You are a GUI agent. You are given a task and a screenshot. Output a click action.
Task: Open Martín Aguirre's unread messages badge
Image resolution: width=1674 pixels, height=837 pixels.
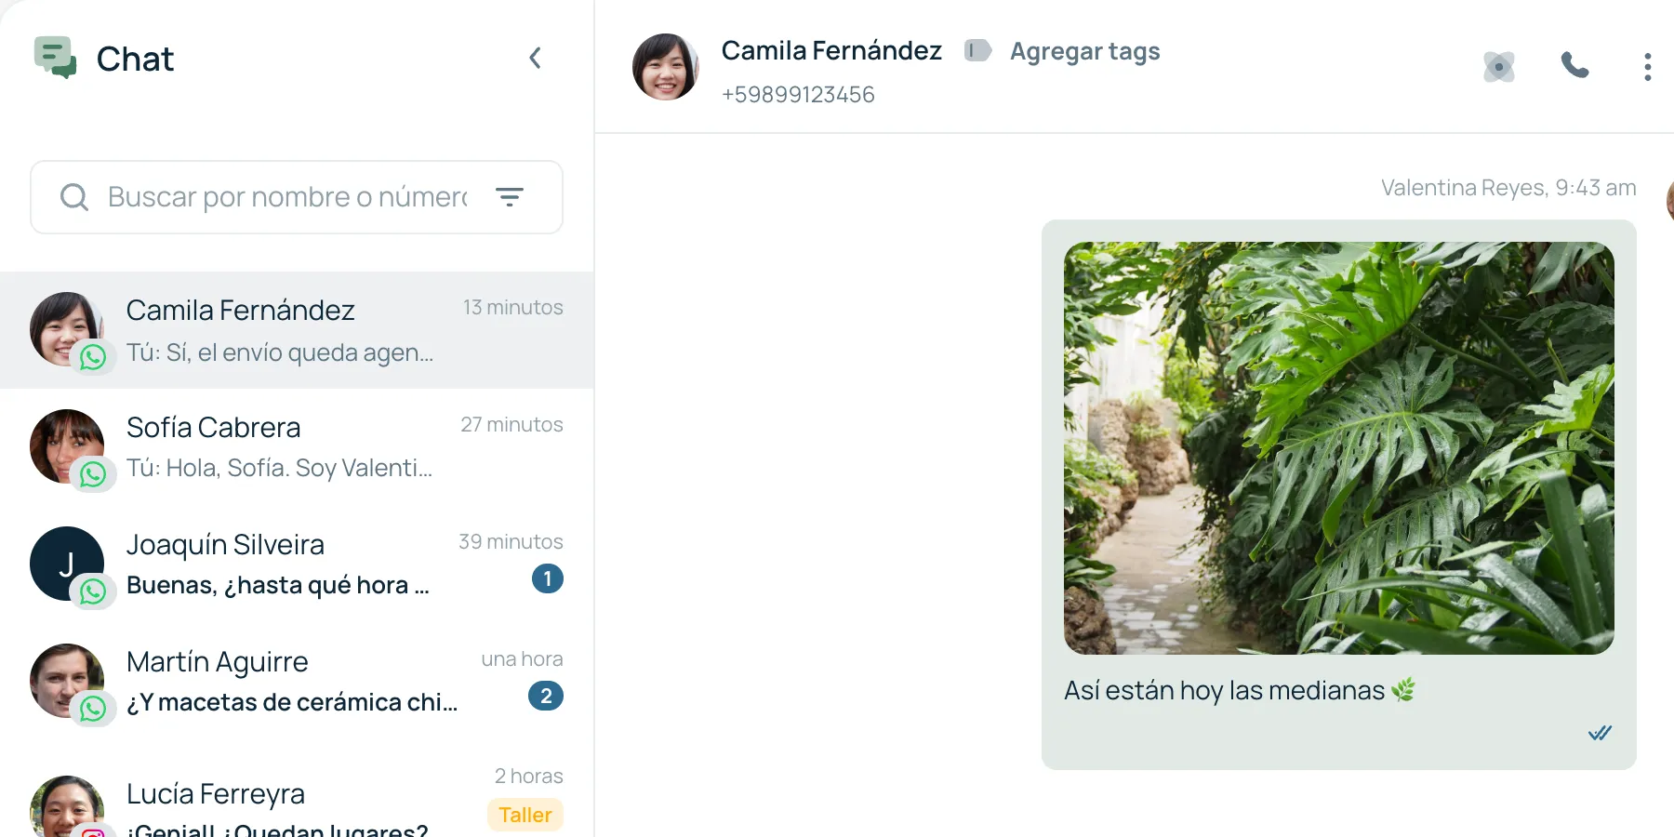[546, 696]
